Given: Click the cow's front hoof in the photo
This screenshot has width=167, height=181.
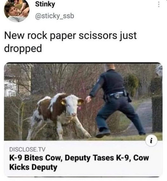Looking at the screenshot, I should 88,136.
